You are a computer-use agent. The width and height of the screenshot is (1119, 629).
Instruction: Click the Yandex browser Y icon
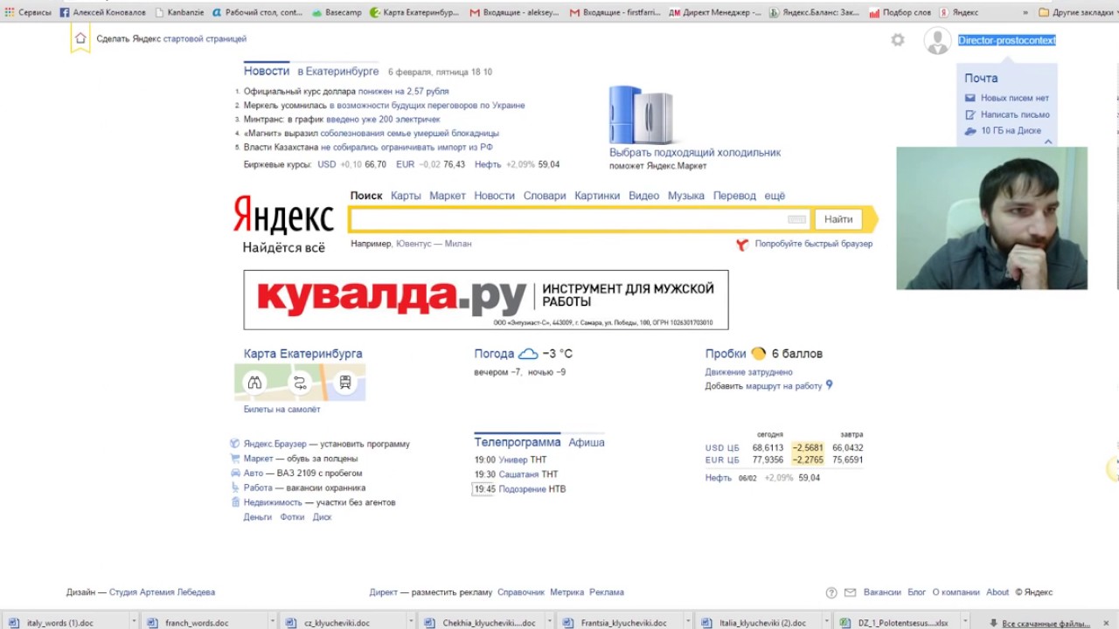click(x=742, y=245)
